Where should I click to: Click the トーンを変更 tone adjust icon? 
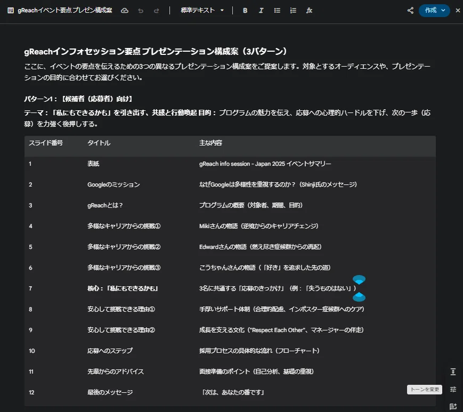click(x=453, y=389)
